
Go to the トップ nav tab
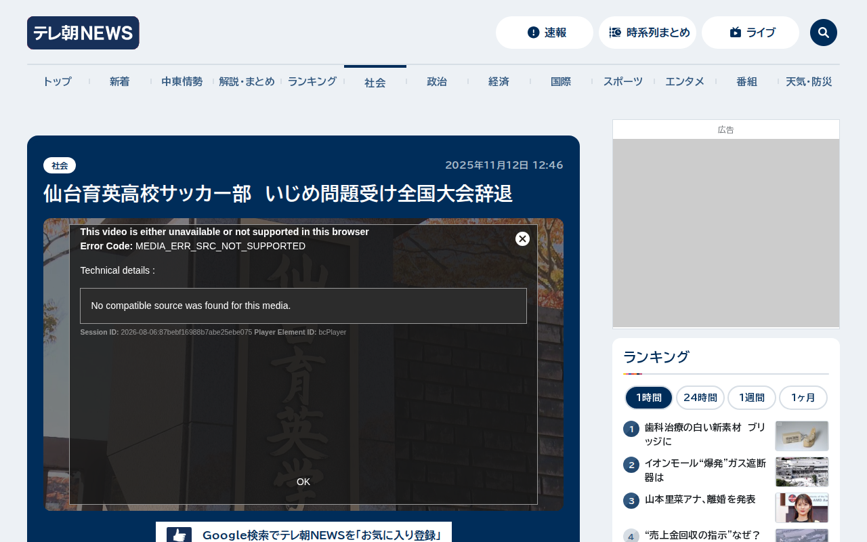(57, 81)
